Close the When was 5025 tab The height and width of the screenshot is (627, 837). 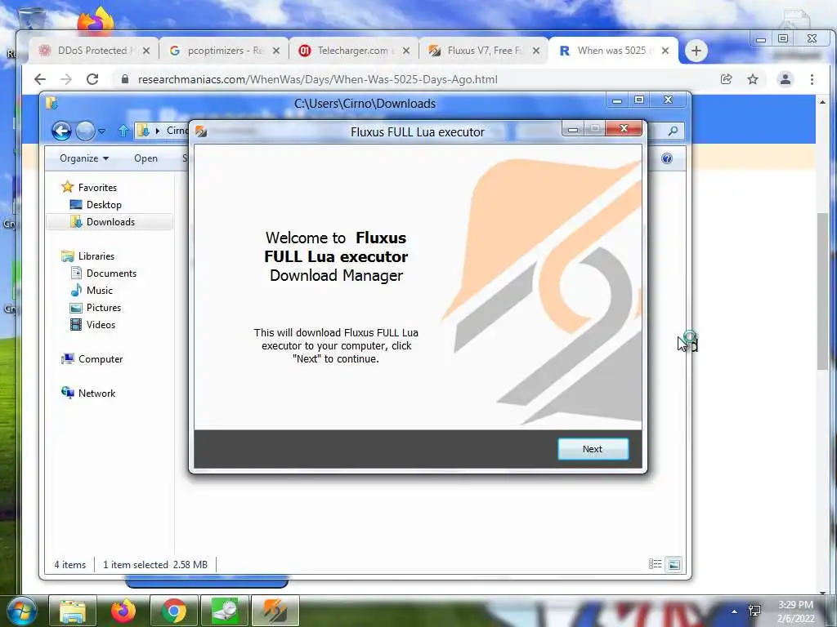click(x=665, y=51)
